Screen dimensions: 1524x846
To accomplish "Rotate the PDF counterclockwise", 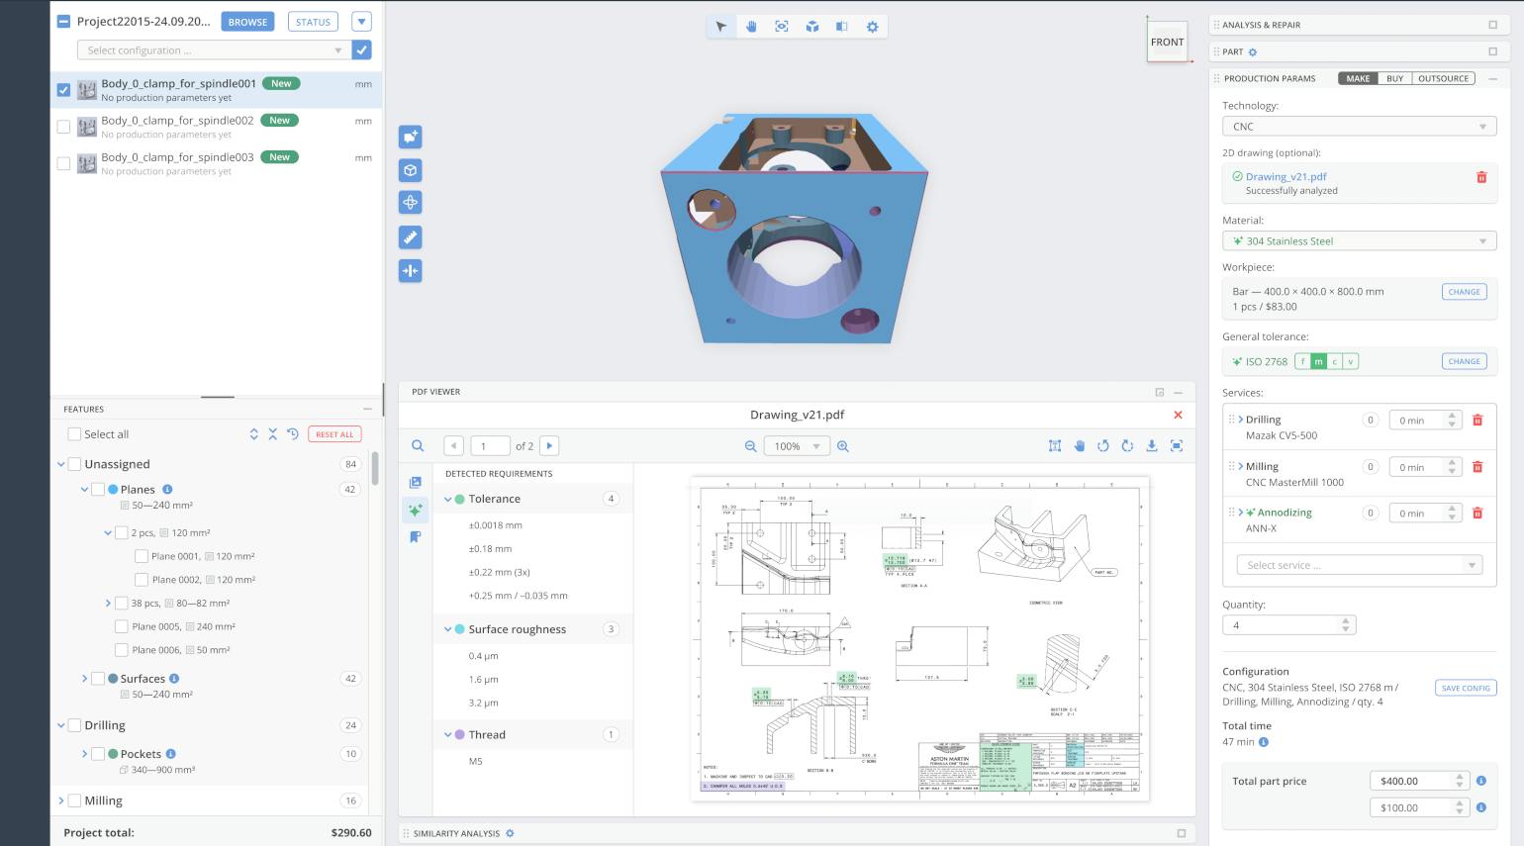I will 1103,446.
